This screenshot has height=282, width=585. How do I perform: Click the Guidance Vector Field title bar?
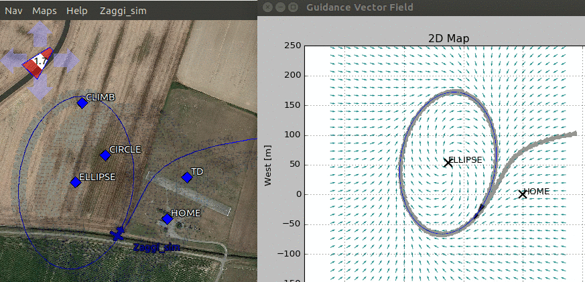421,7
